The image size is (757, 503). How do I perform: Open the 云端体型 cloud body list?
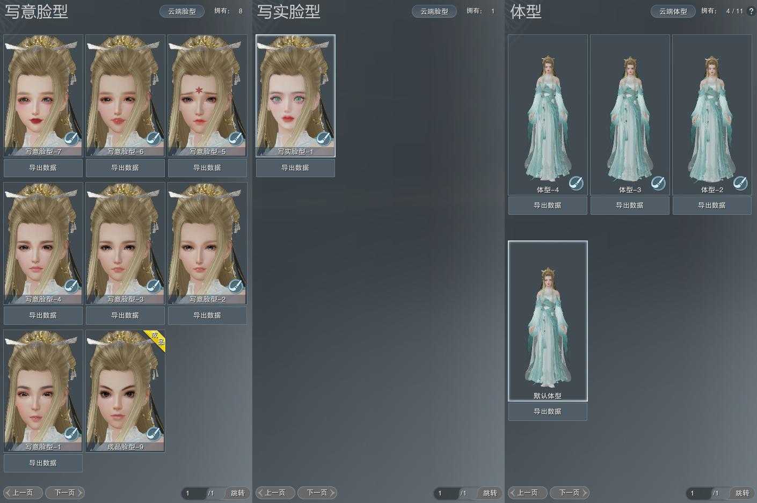[673, 11]
